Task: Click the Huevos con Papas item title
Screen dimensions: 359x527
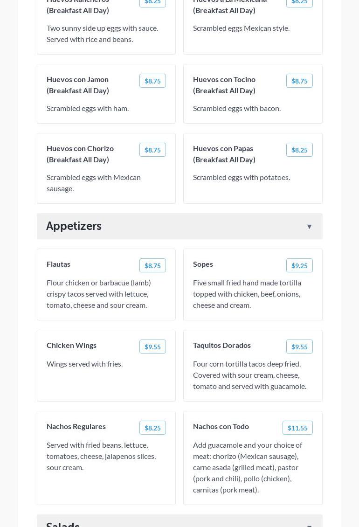Action: point(224,154)
